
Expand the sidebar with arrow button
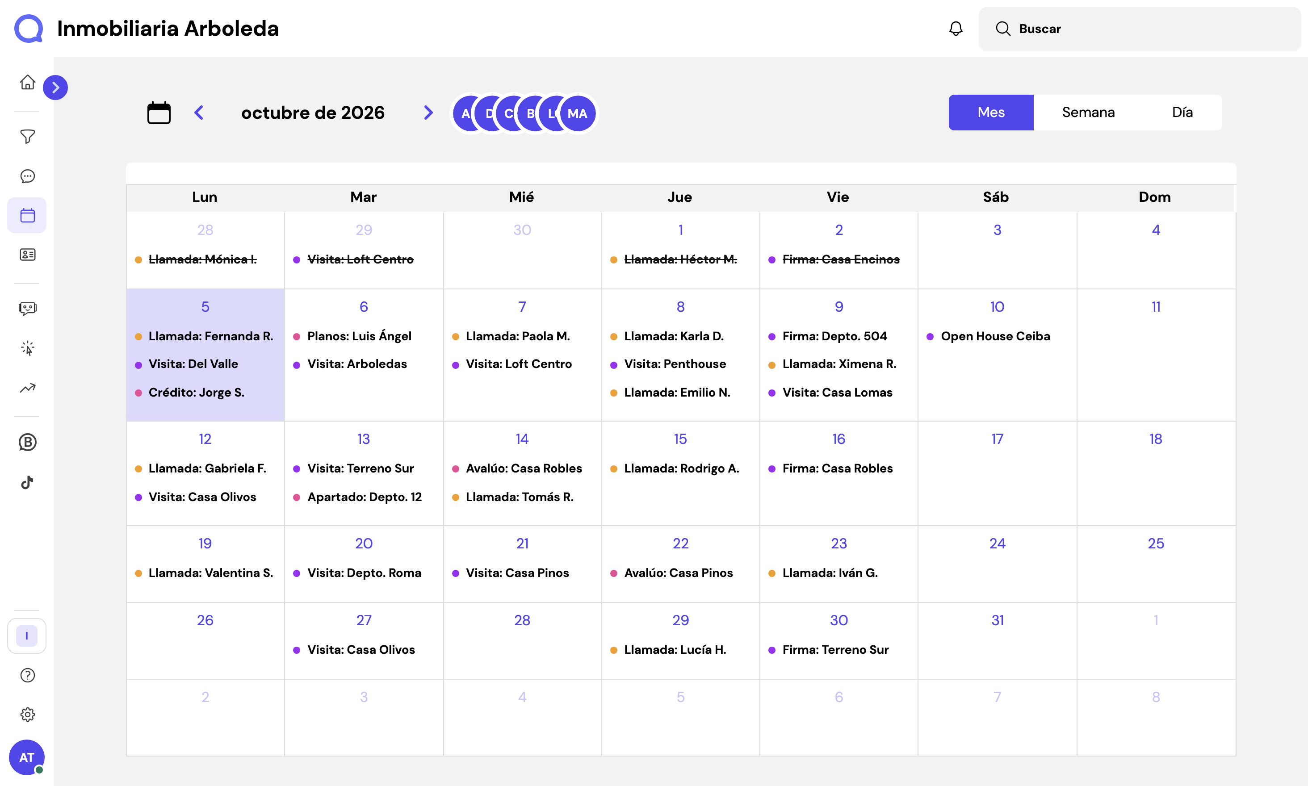56,88
